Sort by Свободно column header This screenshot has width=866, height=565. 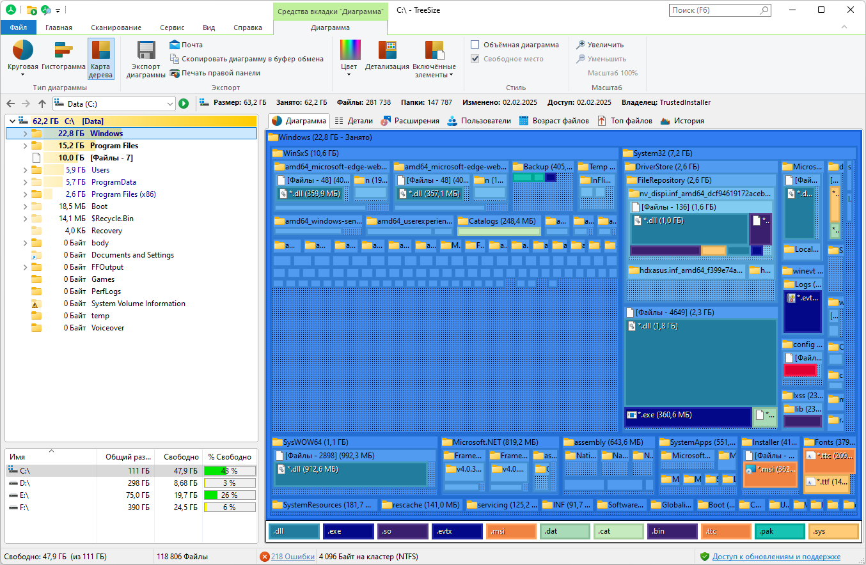[x=179, y=457]
